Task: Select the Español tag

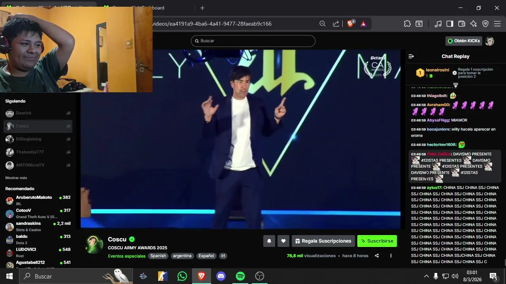Action: 206,256
